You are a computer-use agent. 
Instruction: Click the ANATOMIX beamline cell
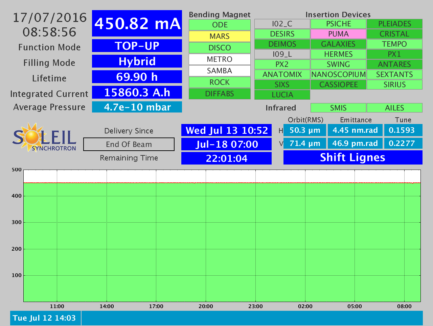click(282, 74)
